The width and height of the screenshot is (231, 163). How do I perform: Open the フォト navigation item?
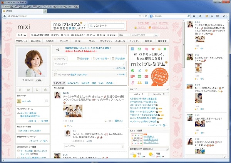tap(92, 41)
